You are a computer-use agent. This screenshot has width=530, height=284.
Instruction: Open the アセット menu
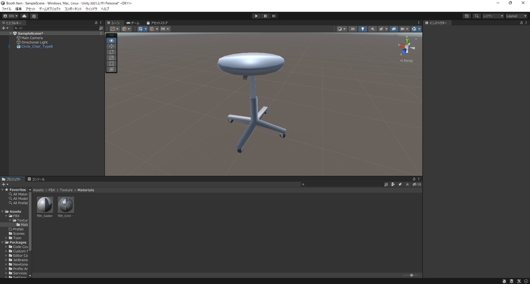click(30, 9)
